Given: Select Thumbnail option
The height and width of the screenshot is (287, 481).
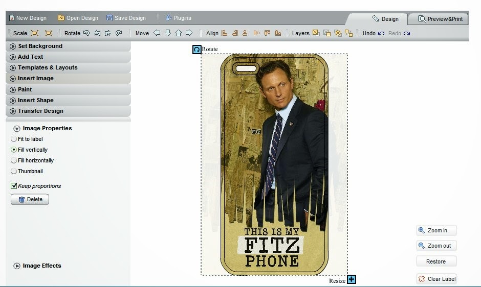Looking at the screenshot, I should (x=14, y=171).
